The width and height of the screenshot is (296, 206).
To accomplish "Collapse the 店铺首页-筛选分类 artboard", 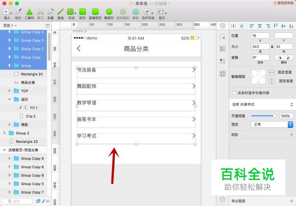I will [x=4, y=150].
